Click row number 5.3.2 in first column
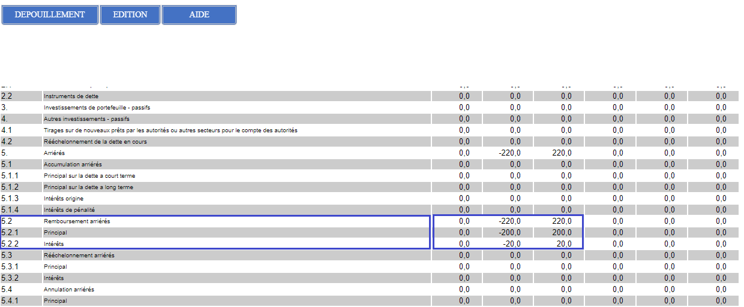744x307 pixels. [x=10, y=278]
